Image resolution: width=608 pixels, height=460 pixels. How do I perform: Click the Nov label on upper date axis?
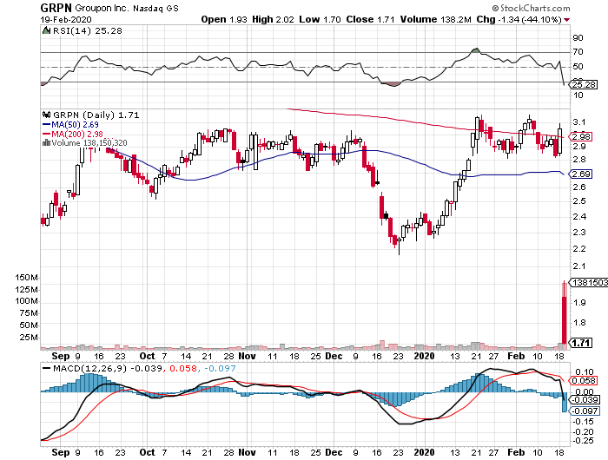click(x=247, y=356)
